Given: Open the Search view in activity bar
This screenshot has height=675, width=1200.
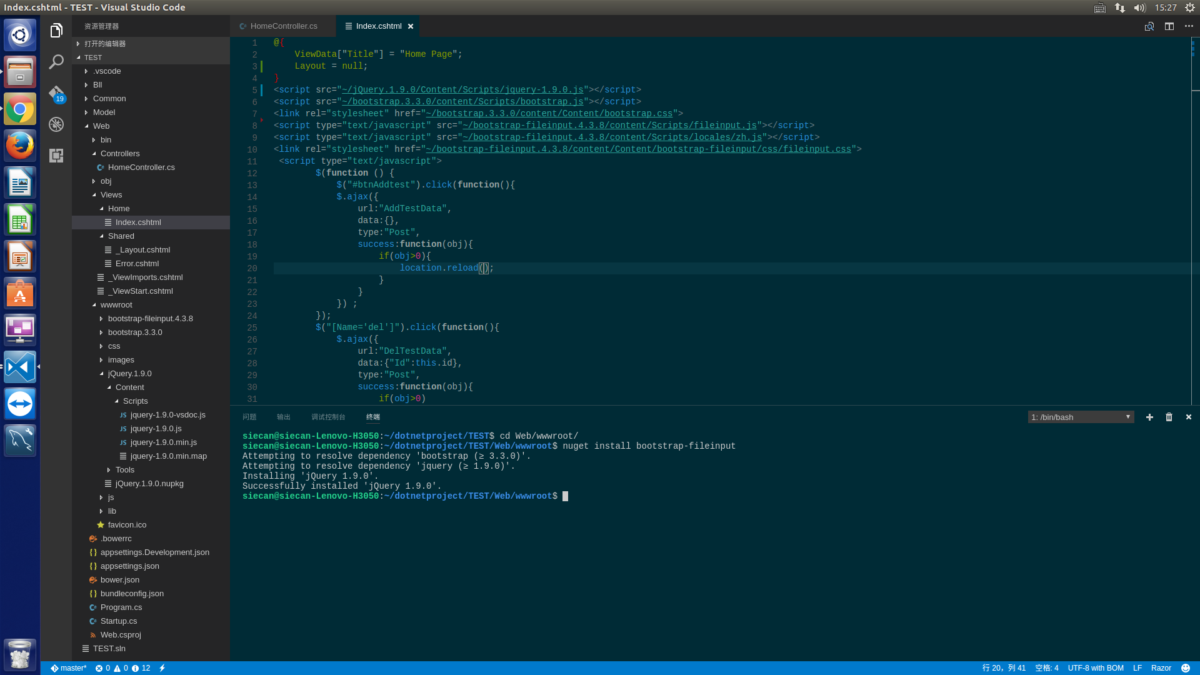Looking at the screenshot, I should click(56, 61).
